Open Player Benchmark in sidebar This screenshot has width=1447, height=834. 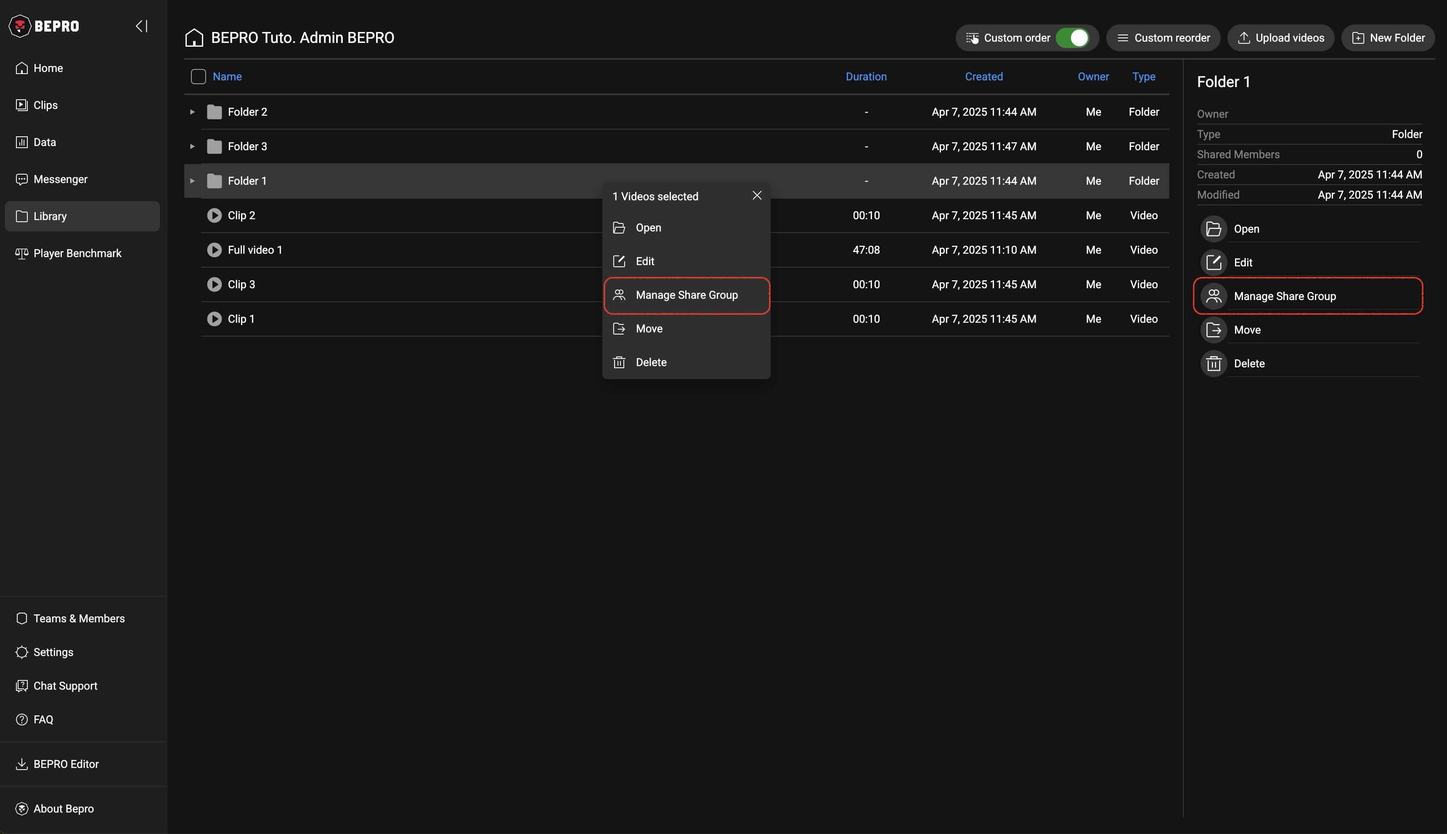(77, 253)
